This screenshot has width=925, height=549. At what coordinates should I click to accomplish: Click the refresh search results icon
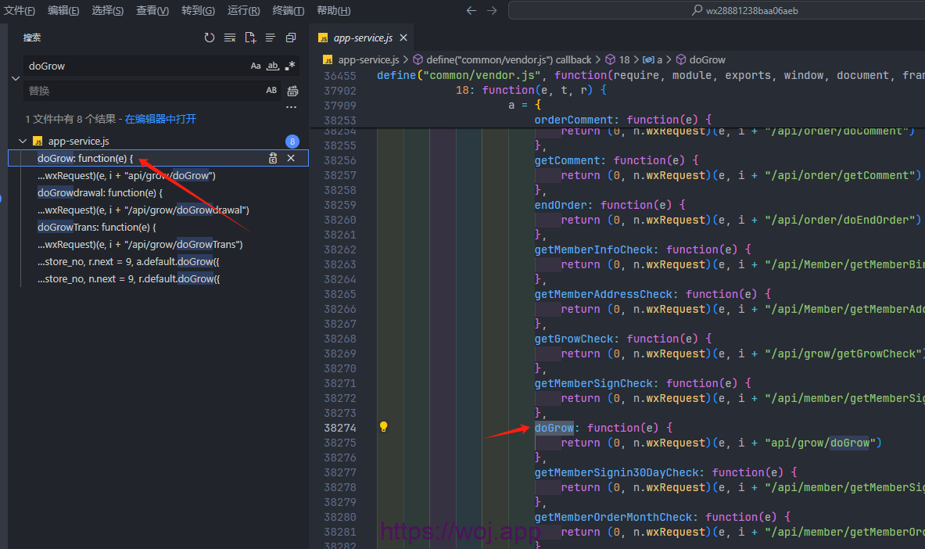click(x=210, y=38)
